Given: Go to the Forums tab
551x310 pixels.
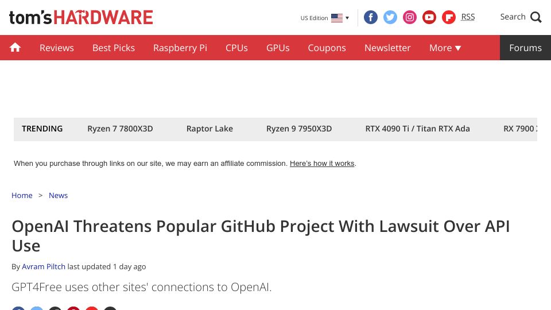Looking at the screenshot, I should 525,48.
